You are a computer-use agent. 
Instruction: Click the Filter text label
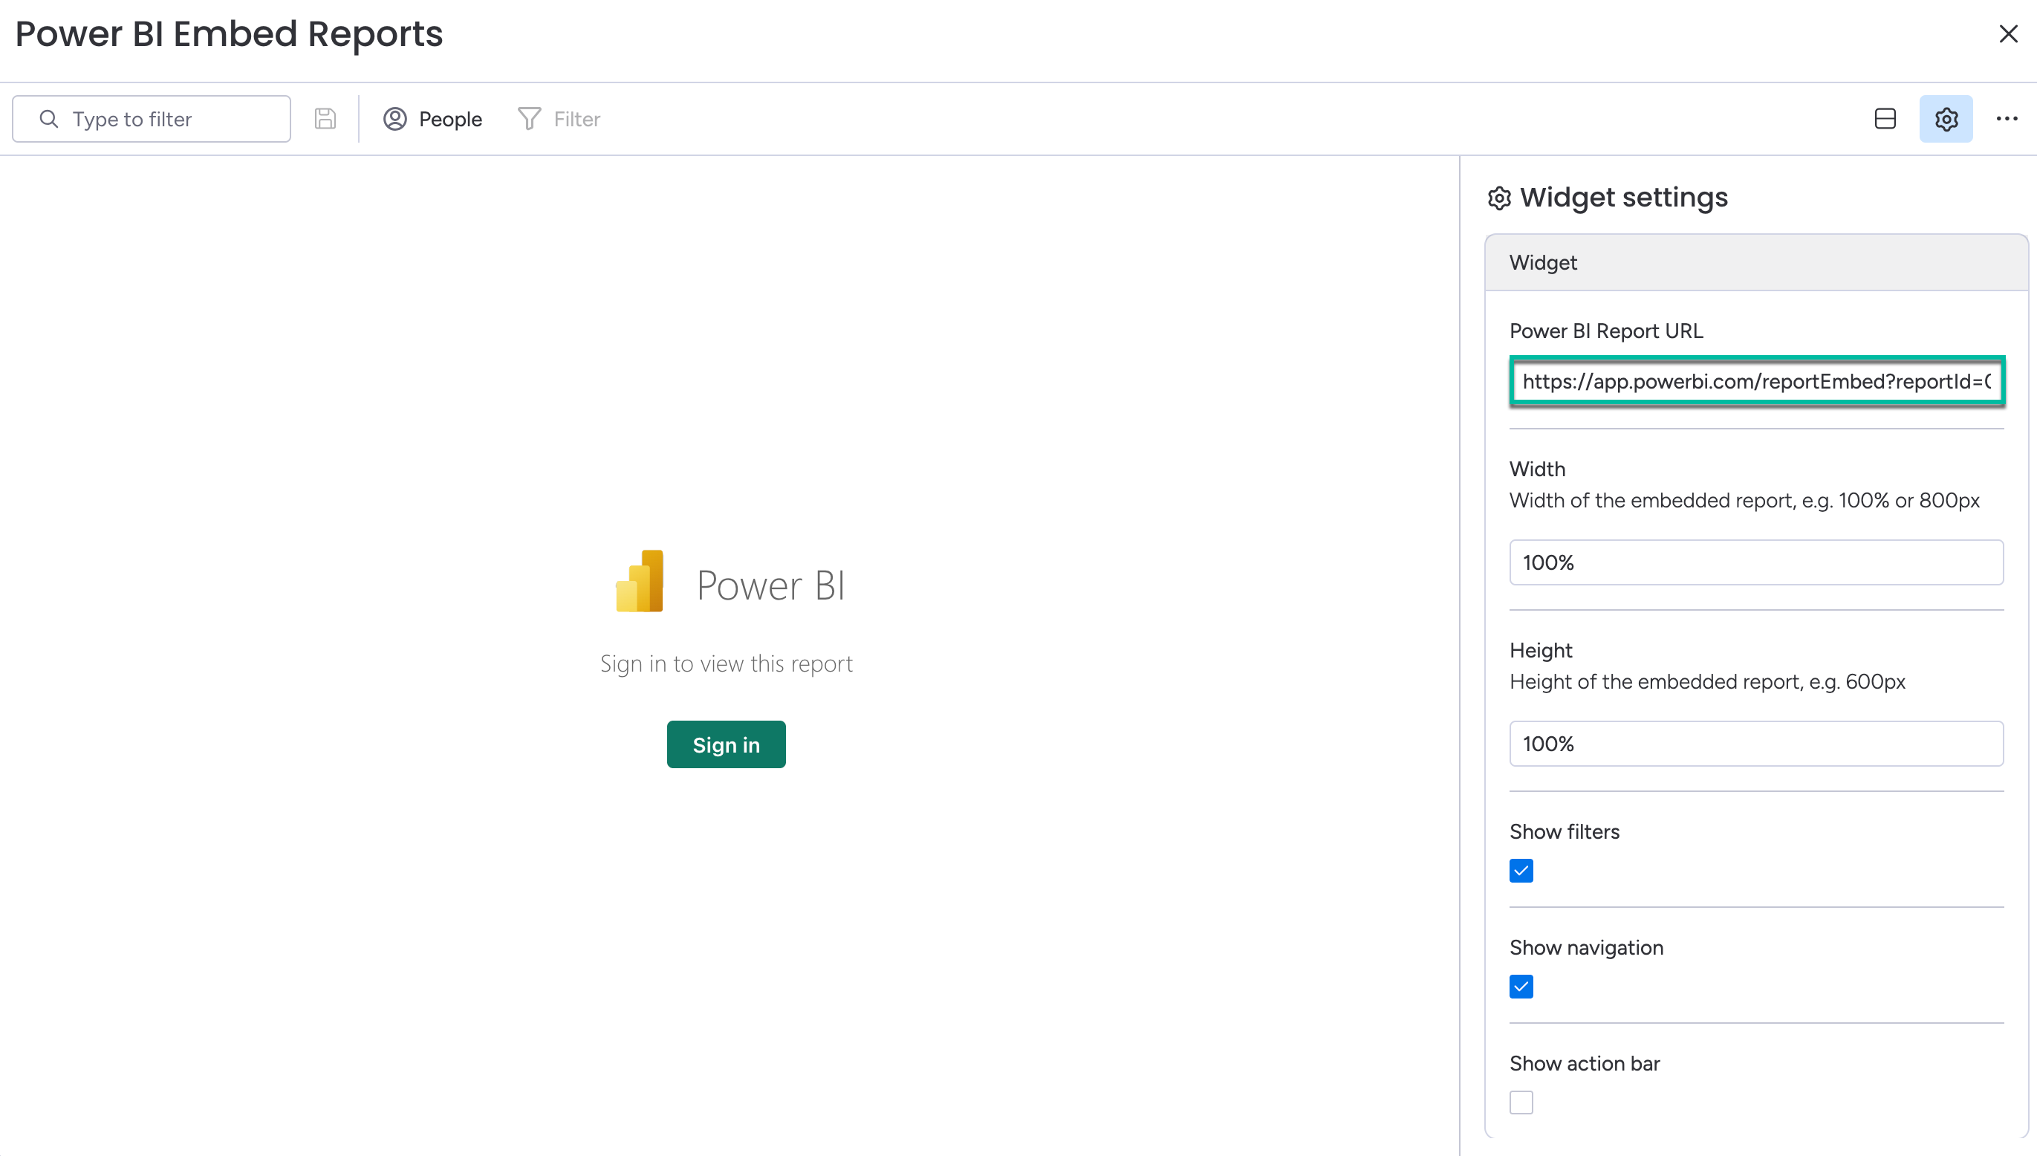point(576,119)
